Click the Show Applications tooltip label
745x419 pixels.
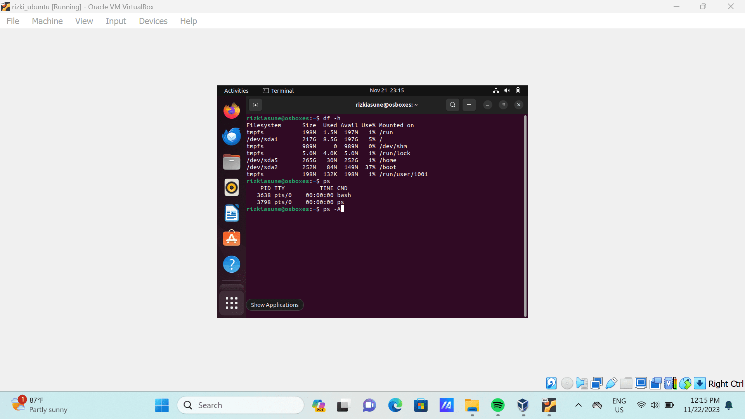275,305
